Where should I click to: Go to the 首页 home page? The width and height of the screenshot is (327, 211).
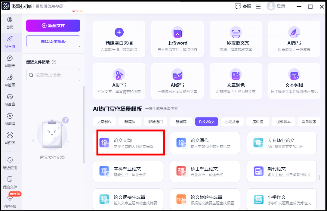pyautogui.click(x=10, y=23)
